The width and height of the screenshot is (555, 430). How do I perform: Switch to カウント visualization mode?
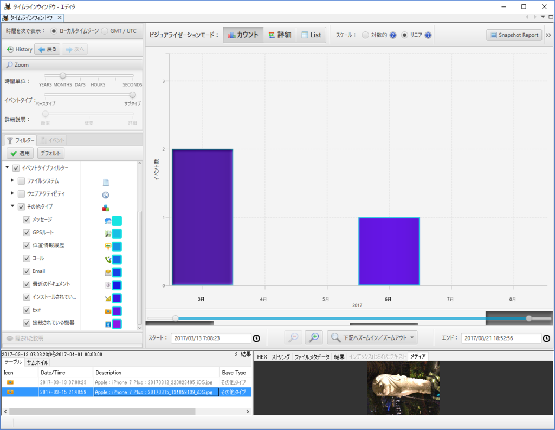(243, 35)
